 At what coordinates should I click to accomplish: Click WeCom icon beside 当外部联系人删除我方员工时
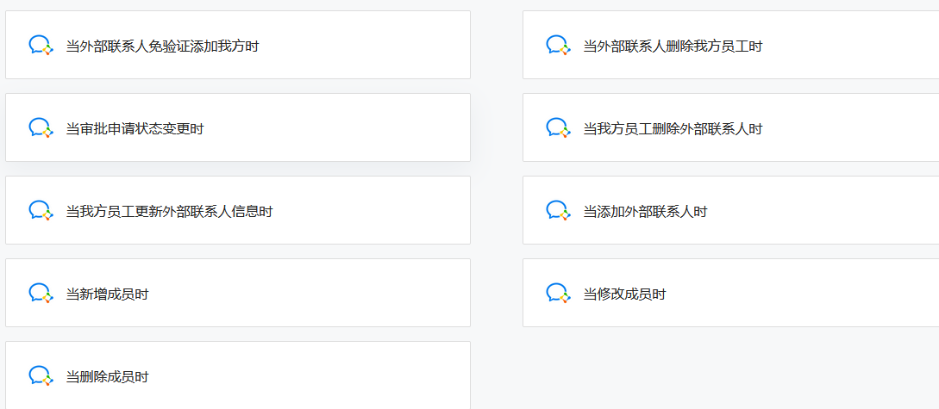(x=559, y=45)
